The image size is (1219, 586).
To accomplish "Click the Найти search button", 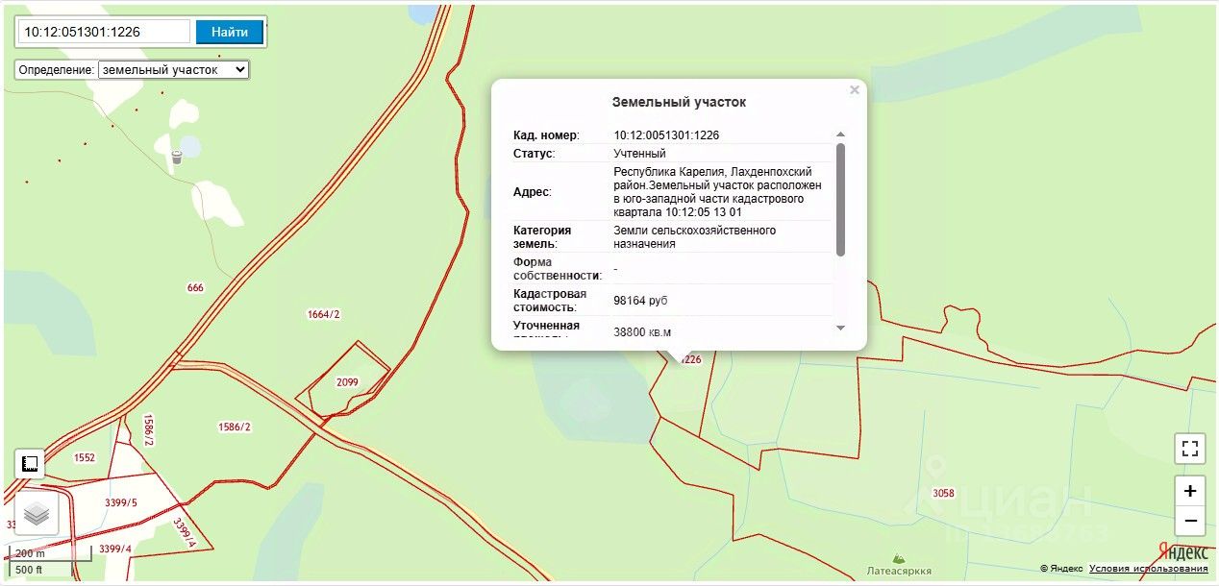I will point(230,32).
